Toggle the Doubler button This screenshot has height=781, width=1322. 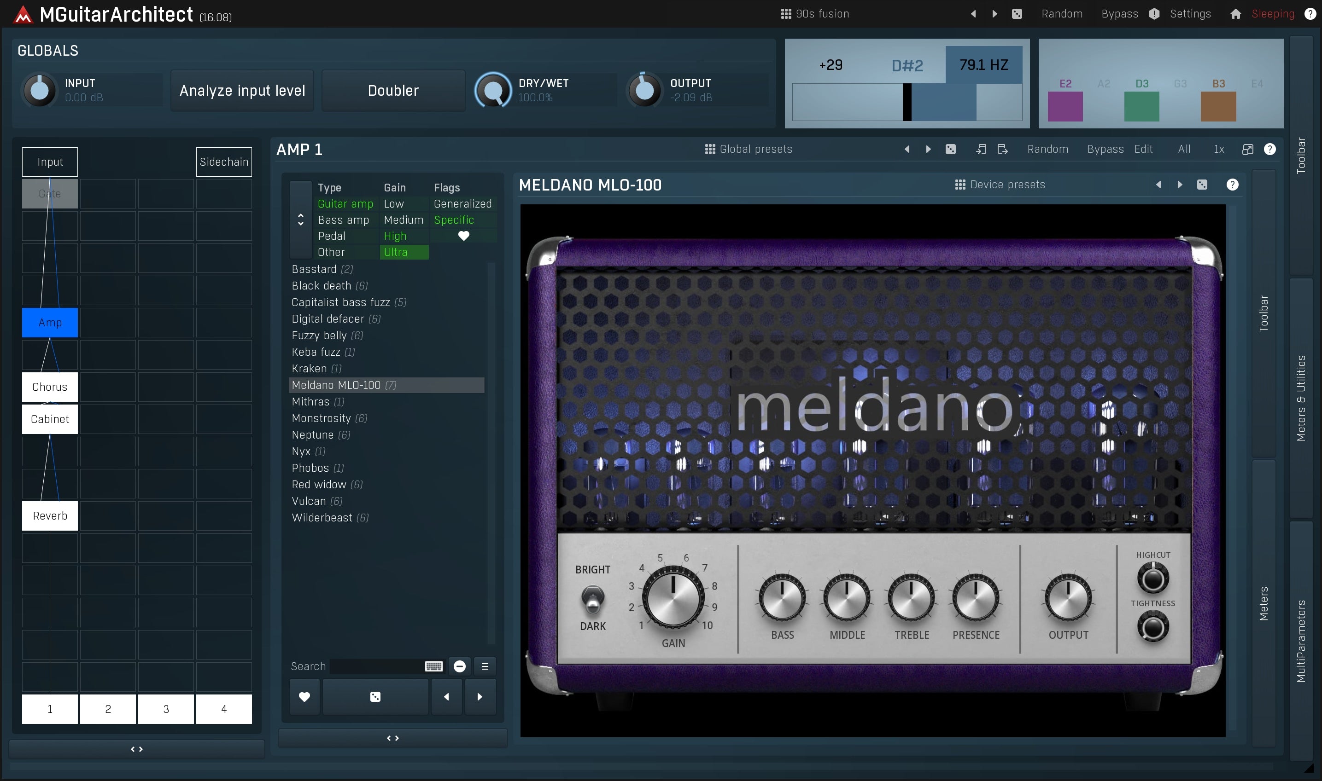[393, 91]
